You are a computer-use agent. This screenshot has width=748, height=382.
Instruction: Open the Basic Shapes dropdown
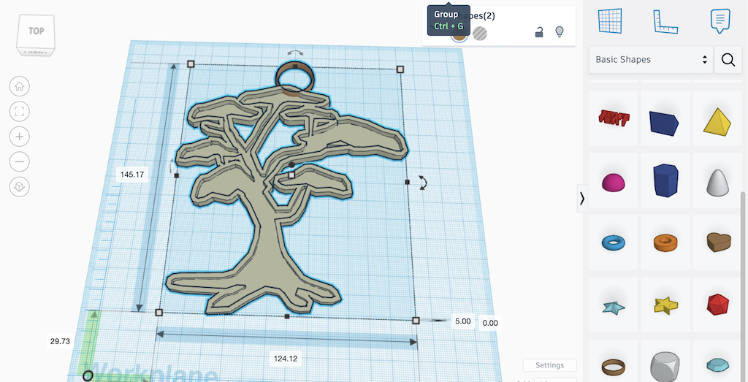click(651, 60)
